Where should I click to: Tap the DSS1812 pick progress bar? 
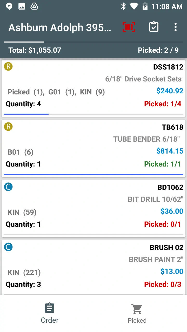click(94, 114)
